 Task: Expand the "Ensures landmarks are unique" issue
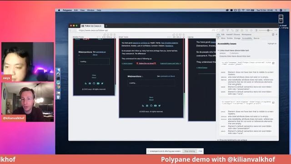coord(218,140)
